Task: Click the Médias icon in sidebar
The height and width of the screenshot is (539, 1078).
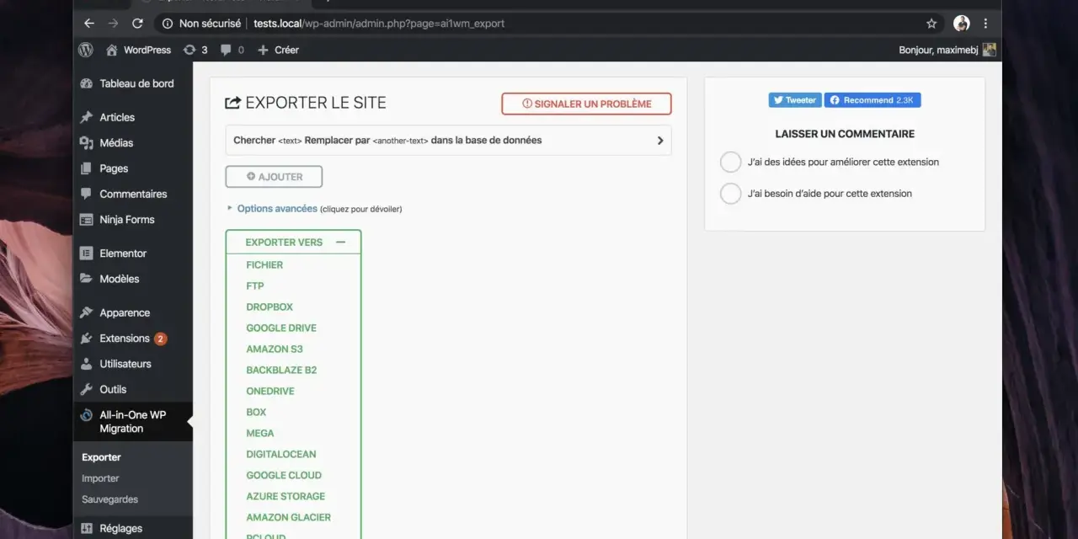Action: 86,143
